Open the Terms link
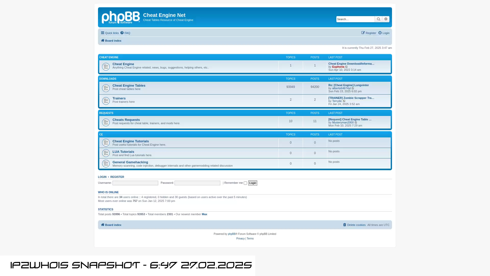 pos(250,239)
